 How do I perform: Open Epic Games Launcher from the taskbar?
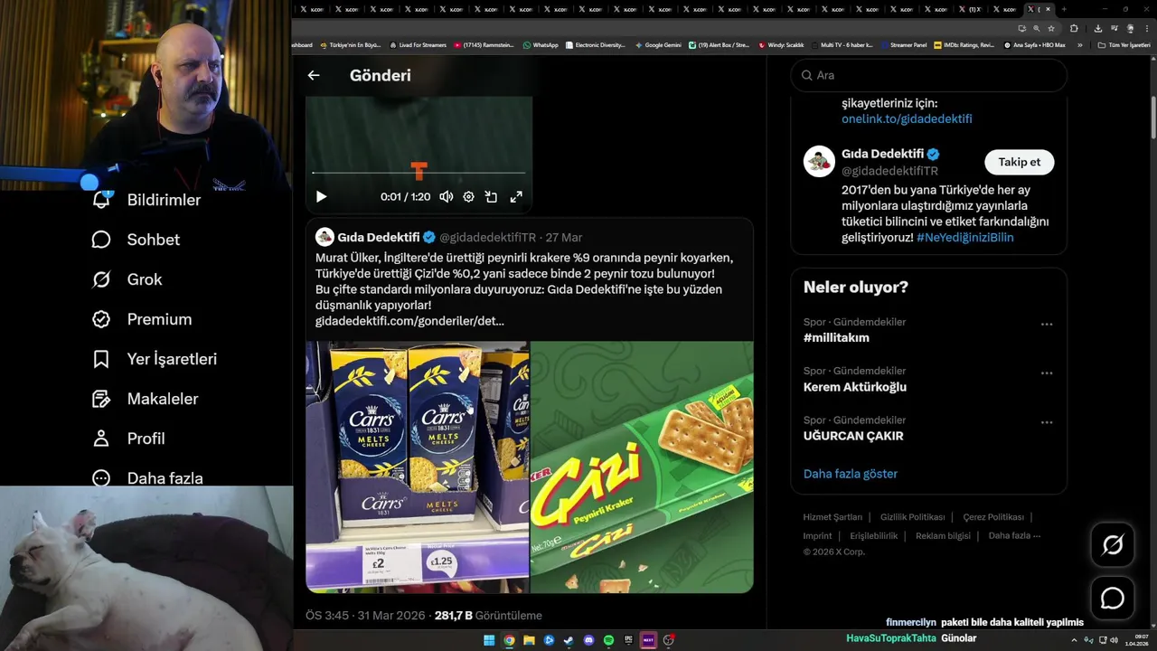[628, 640]
